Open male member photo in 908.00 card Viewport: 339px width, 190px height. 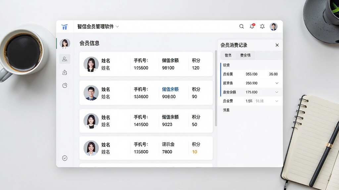point(91,93)
